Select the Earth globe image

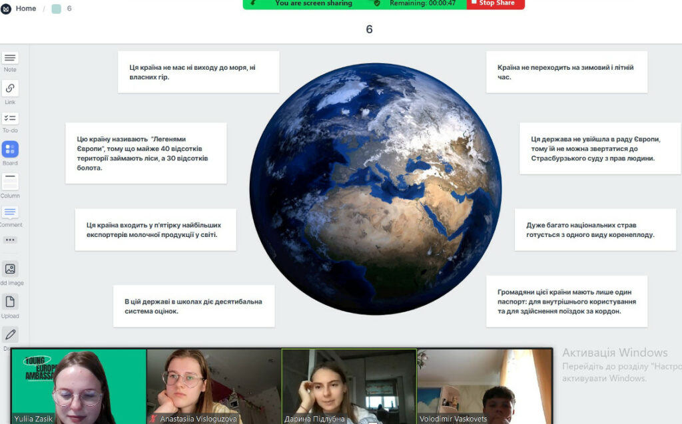coord(376,189)
